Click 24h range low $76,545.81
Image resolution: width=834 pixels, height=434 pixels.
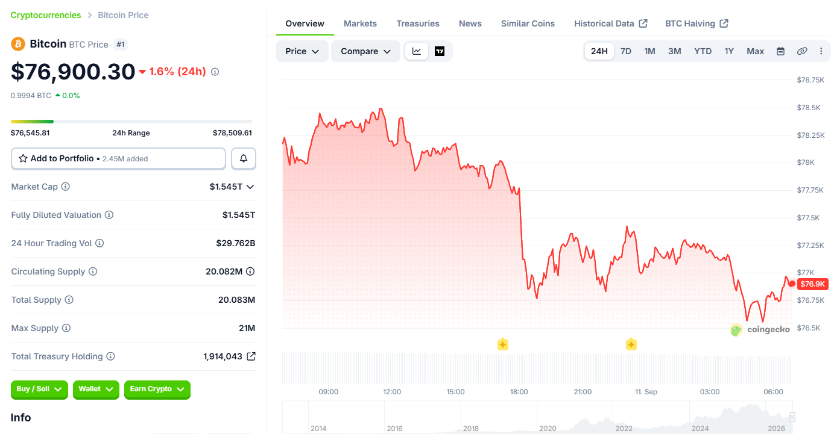pos(30,133)
